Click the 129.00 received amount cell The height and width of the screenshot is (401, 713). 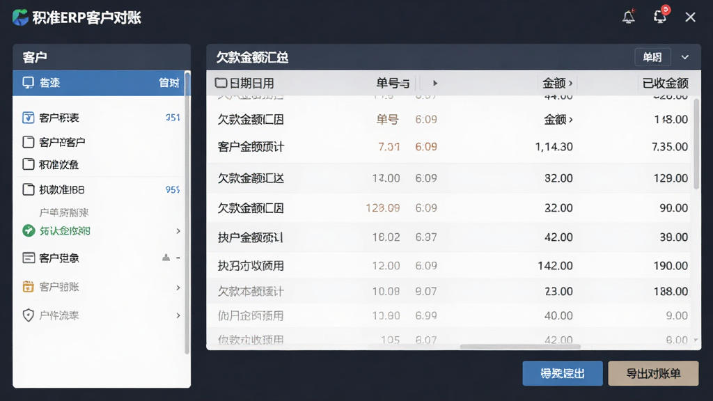pos(671,178)
